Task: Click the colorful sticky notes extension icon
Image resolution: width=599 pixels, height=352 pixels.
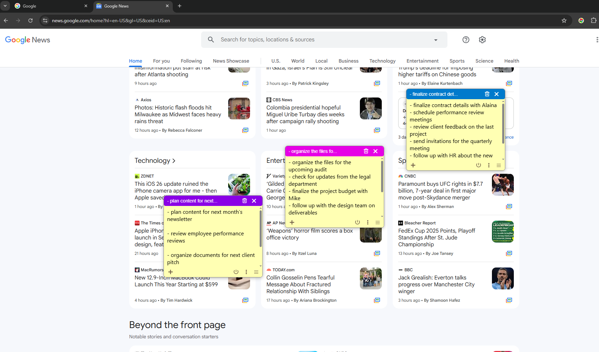Action: (x=581, y=21)
